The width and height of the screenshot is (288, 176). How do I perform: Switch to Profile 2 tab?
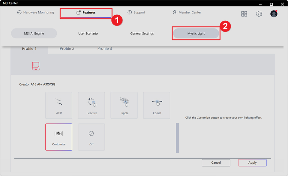click(67, 49)
